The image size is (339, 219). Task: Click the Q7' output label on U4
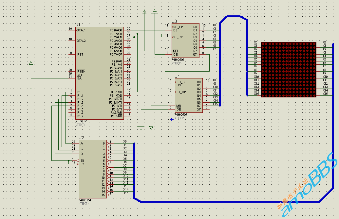click(x=198, y=109)
